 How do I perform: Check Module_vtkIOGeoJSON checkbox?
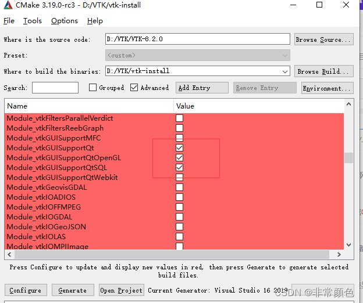(x=179, y=227)
